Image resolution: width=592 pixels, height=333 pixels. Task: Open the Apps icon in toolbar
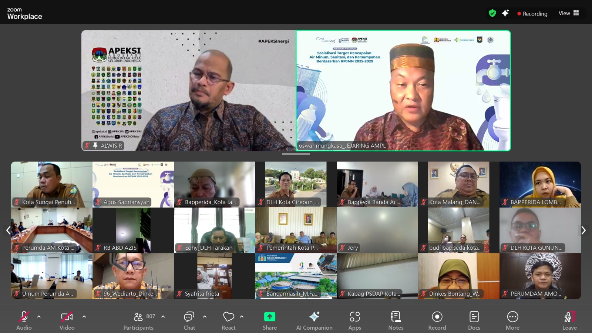click(x=354, y=320)
